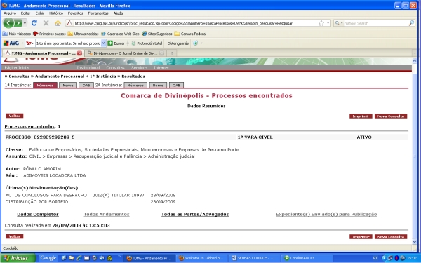Click the Yahoo! Search input box
The image size is (421, 263).
point(376,23)
